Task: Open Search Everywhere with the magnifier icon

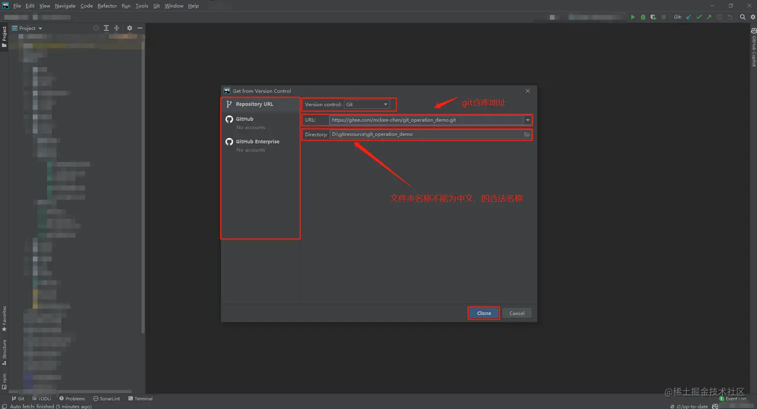Action: pos(742,17)
